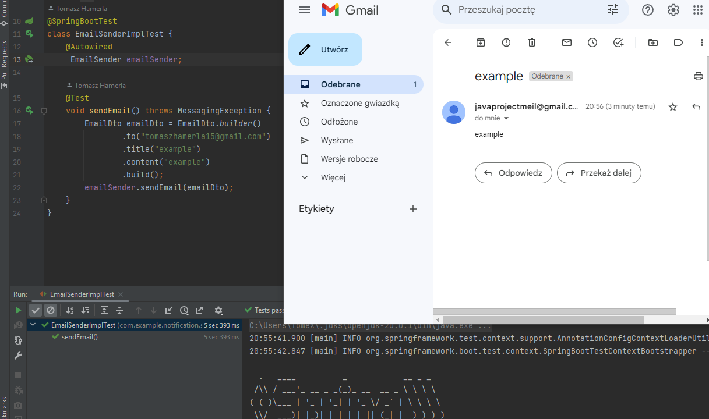
Task: Archive the example email
Action: tap(480, 42)
